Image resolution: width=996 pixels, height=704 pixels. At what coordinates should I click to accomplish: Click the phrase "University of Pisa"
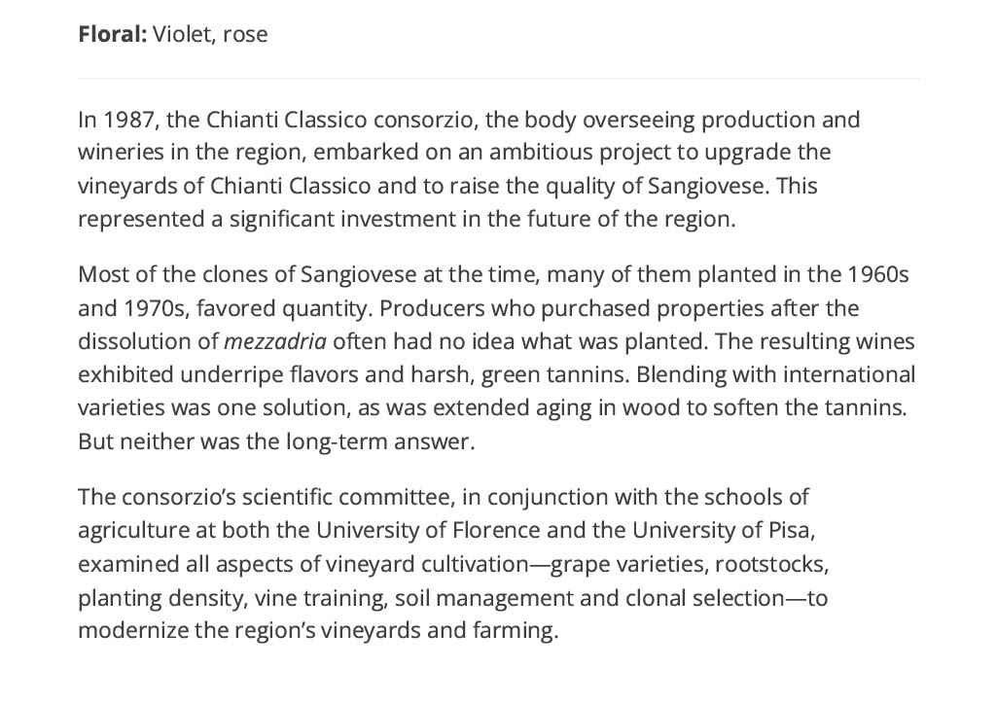pyautogui.click(x=722, y=530)
